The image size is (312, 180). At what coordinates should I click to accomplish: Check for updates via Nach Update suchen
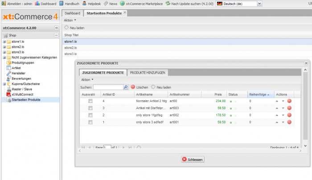[189, 4]
